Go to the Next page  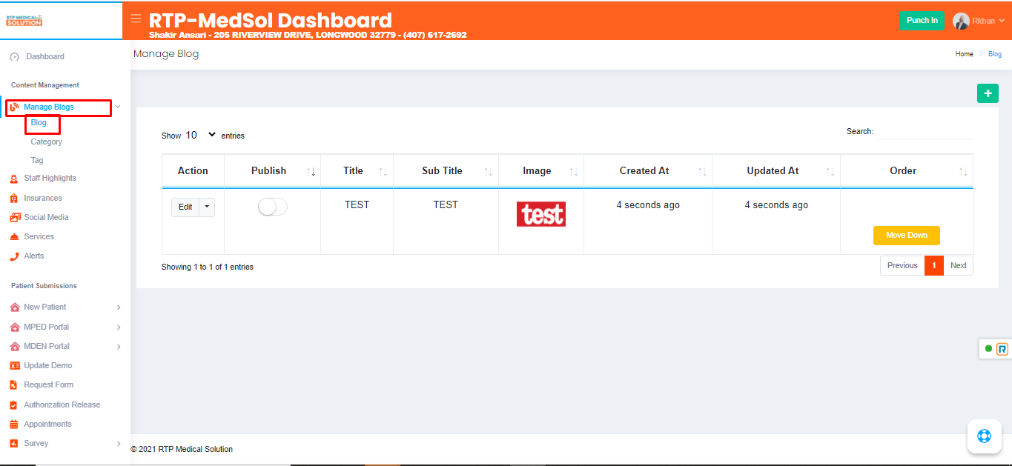(959, 266)
